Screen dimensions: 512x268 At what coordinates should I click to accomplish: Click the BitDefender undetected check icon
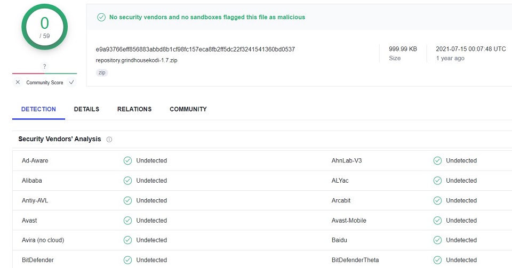coord(127,260)
